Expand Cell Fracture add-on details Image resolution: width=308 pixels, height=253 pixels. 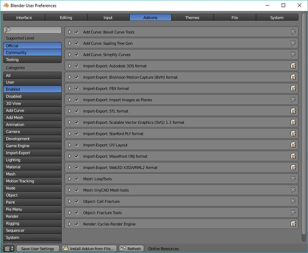[x=69, y=201]
